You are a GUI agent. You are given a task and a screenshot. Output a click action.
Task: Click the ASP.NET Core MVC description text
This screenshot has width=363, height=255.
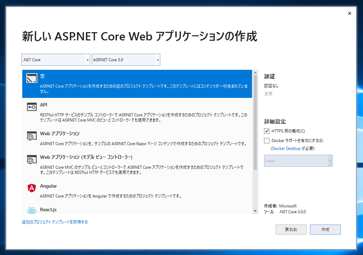[142, 170]
